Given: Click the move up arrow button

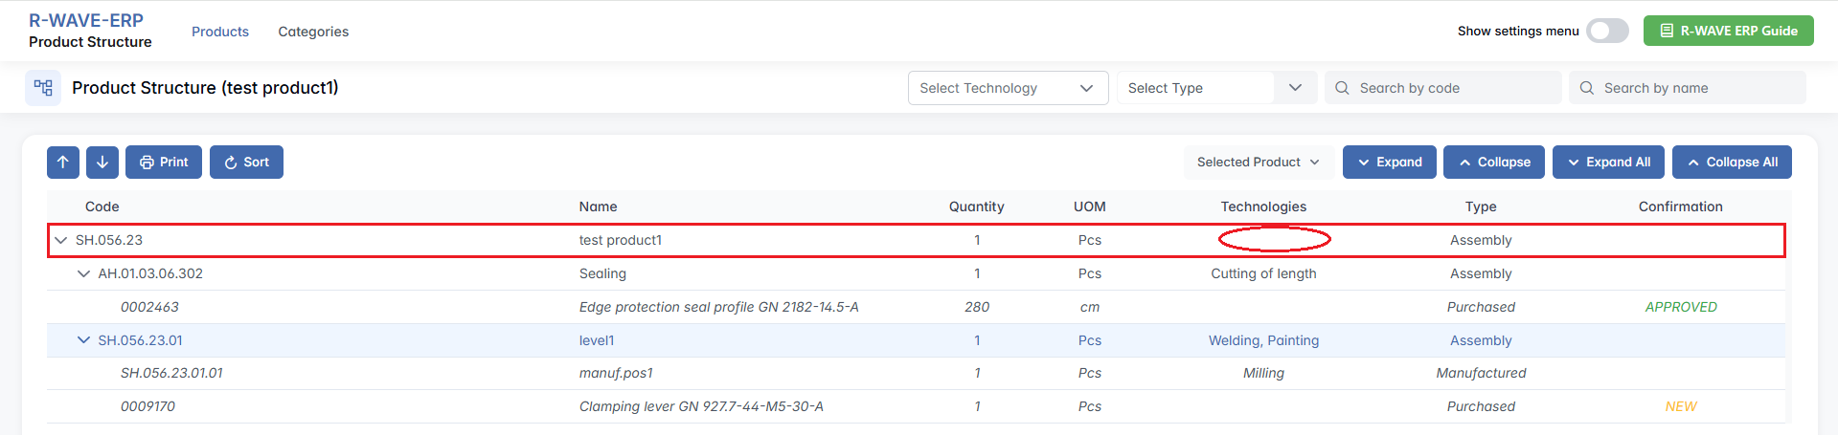Looking at the screenshot, I should coord(63,163).
